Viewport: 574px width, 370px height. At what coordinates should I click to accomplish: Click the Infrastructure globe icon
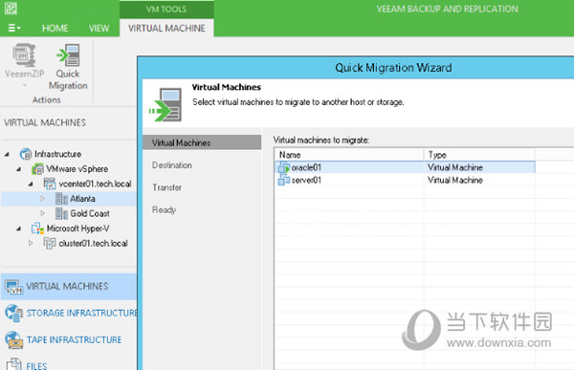(26, 154)
